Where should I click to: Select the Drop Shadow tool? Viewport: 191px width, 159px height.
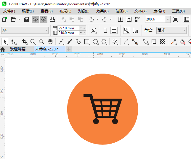(x=154, y=42)
